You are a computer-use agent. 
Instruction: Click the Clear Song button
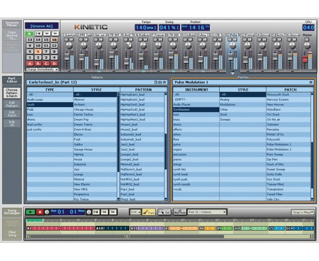tap(12, 234)
